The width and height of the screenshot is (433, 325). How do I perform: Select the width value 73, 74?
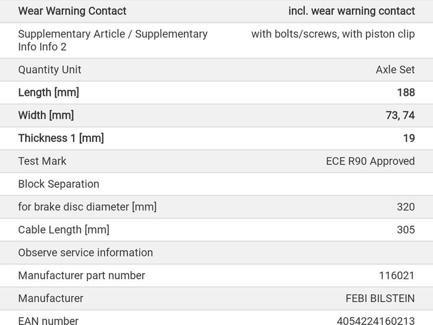(x=400, y=115)
